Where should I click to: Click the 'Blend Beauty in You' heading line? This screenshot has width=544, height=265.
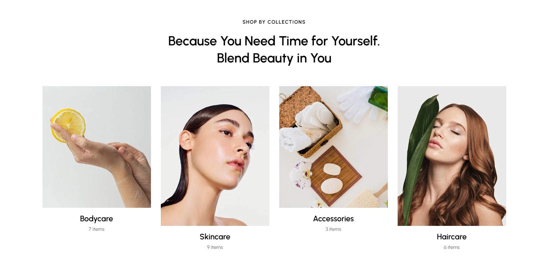click(x=274, y=58)
